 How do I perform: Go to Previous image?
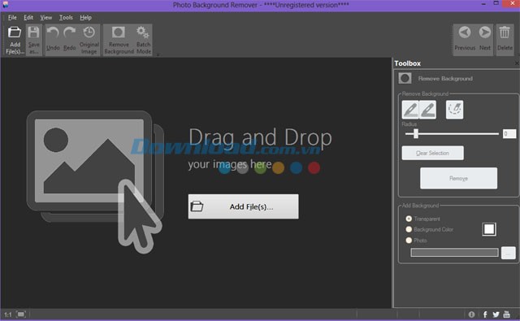(465, 39)
